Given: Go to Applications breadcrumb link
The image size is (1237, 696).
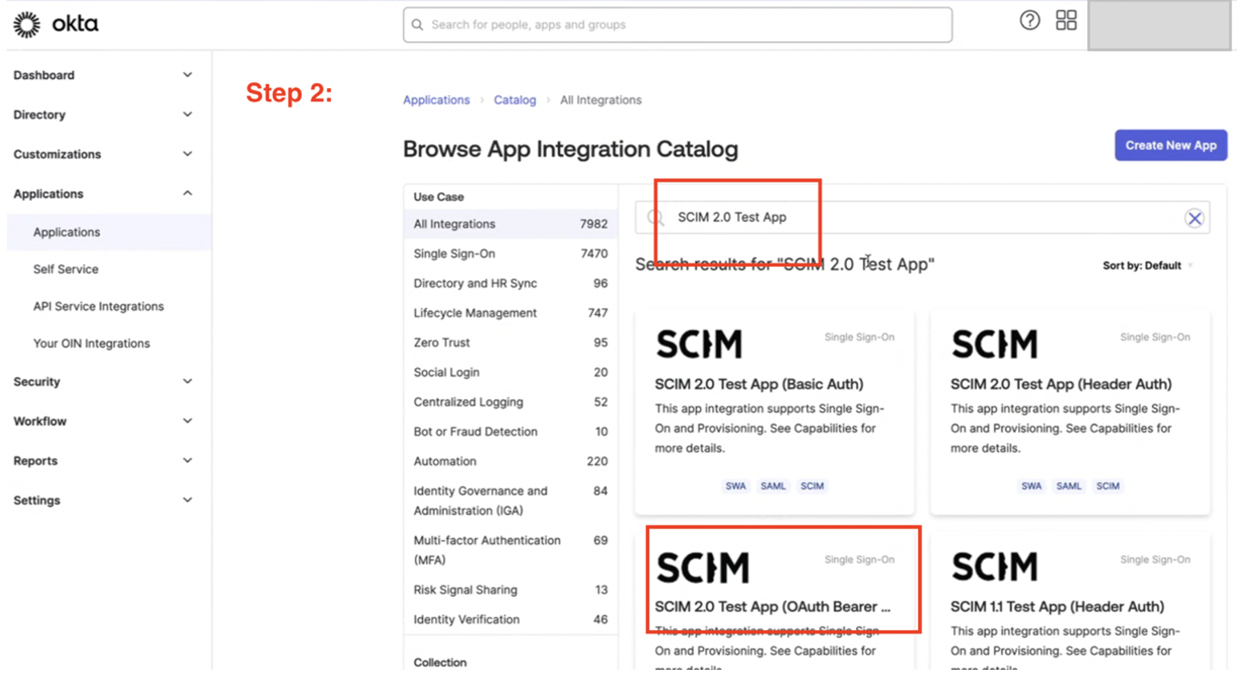Looking at the screenshot, I should pos(436,100).
